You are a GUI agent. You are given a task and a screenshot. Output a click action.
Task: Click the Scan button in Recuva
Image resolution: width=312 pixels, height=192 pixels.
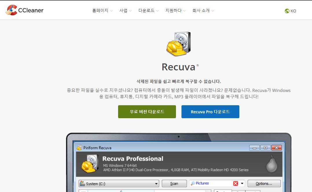pos(174,183)
